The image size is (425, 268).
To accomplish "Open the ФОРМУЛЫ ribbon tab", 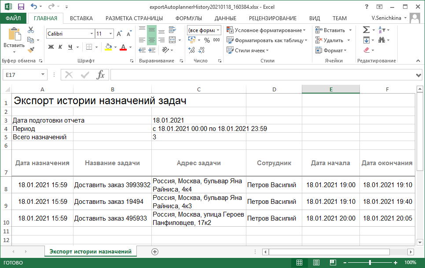I will [188, 18].
